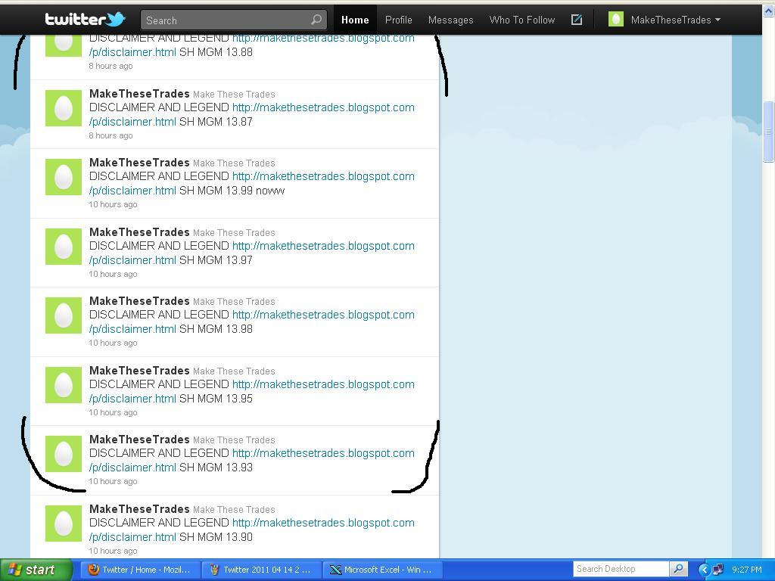Screen dimensions: 775x581
Task: Click the avatar of the SH MGM 13.87 tweet
Action: click(64, 108)
